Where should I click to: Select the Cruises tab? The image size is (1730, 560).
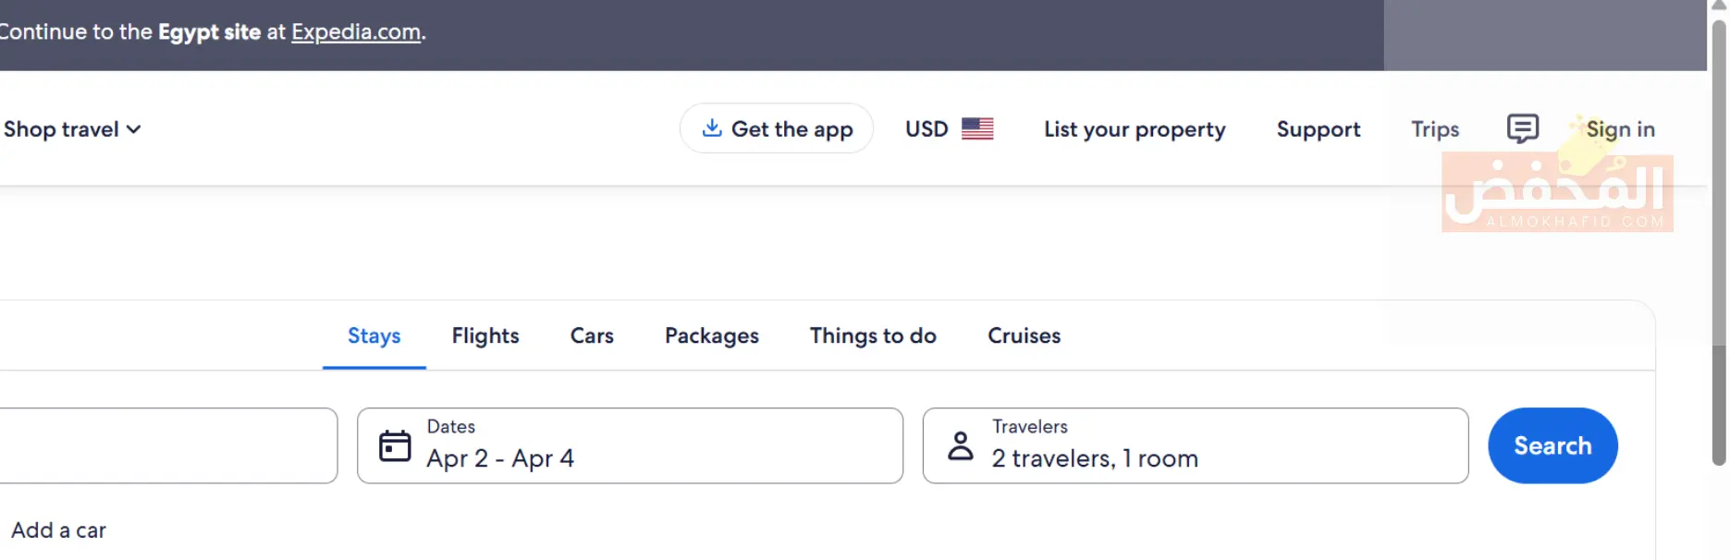tap(1024, 335)
